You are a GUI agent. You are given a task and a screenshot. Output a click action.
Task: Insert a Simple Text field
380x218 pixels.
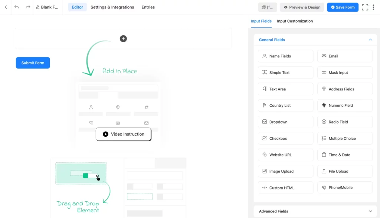click(285, 72)
